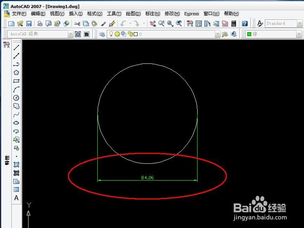Open the 格式(O) menu
304x228 pixels.
tap(95, 14)
